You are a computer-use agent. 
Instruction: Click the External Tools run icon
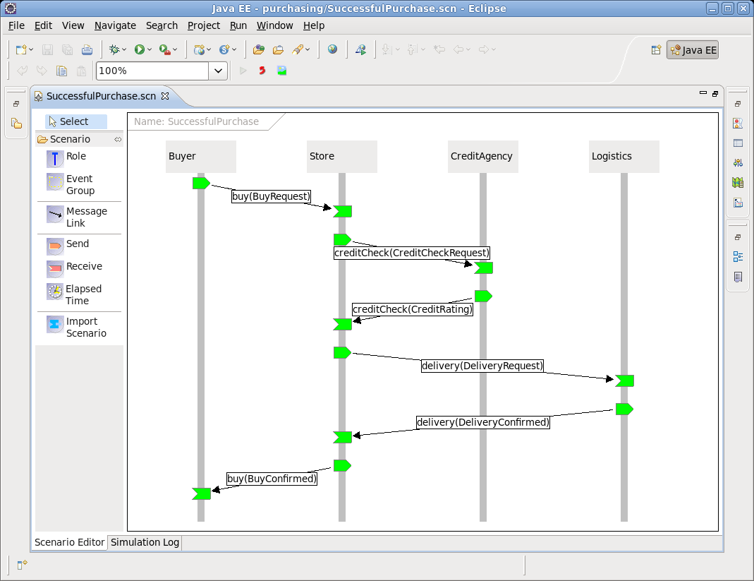point(165,49)
